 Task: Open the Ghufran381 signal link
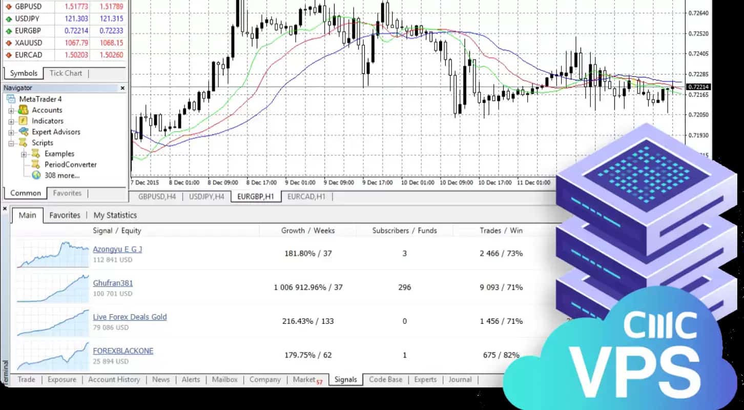(x=113, y=283)
